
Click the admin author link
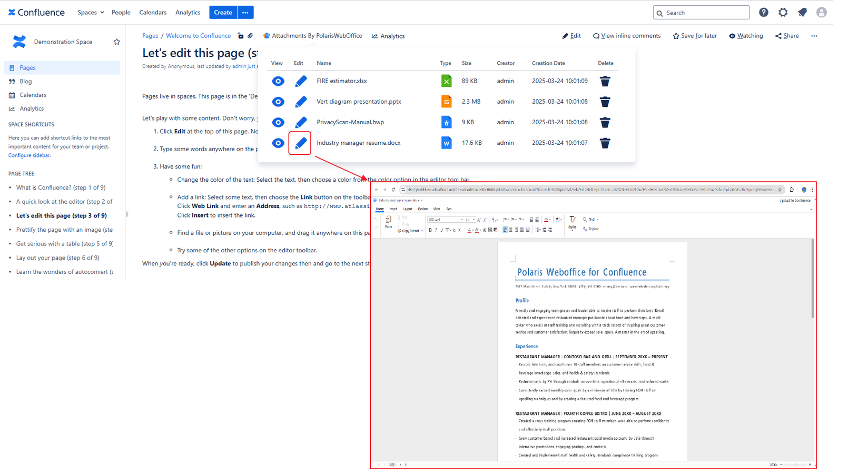[x=239, y=66]
